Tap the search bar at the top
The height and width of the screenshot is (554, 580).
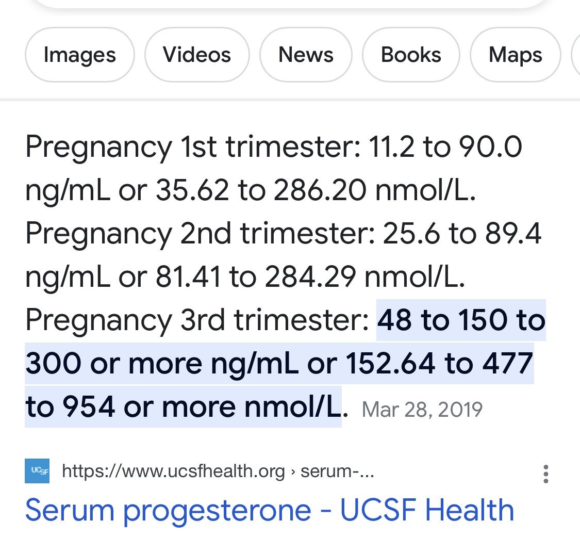pos(289,4)
